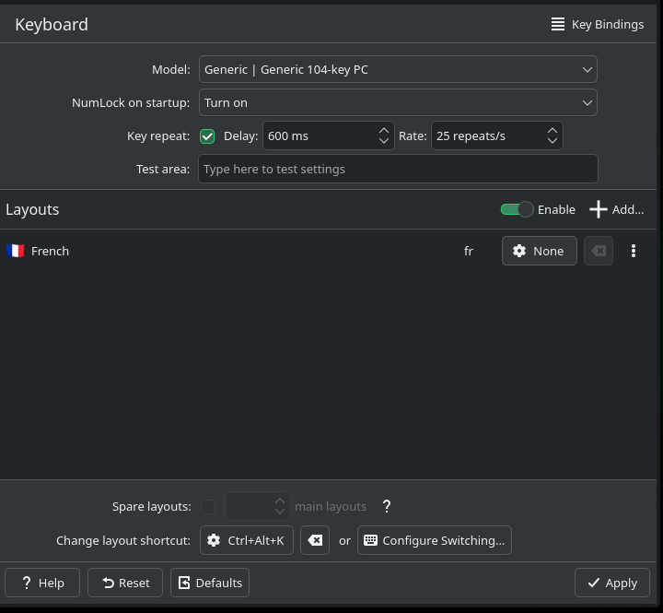663x613 pixels.
Task: Open the NumLock on startup dropdown
Action: click(398, 102)
